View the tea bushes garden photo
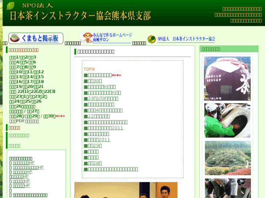The width and height of the screenshot is (265, 198). click(x=228, y=158)
